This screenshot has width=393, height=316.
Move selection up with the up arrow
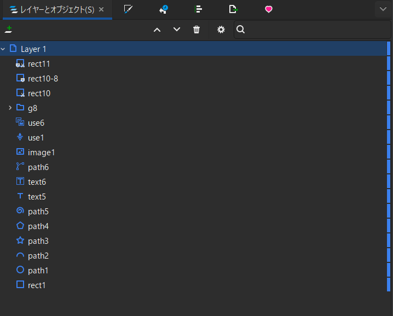click(157, 30)
